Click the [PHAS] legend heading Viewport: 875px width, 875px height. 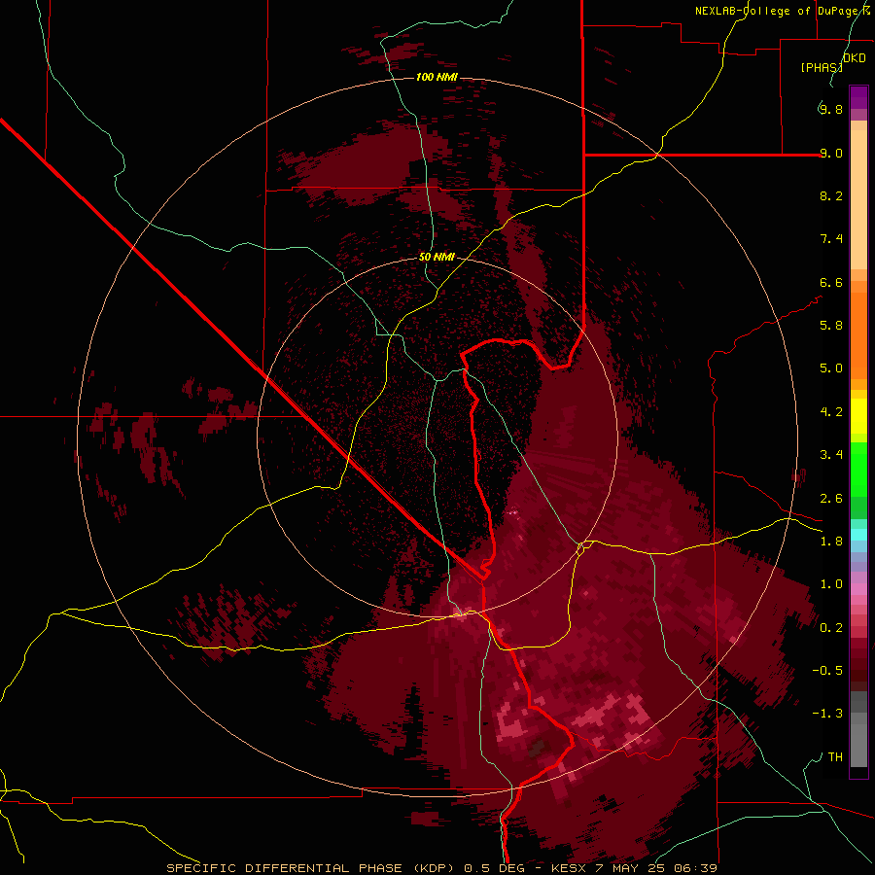[x=822, y=67]
